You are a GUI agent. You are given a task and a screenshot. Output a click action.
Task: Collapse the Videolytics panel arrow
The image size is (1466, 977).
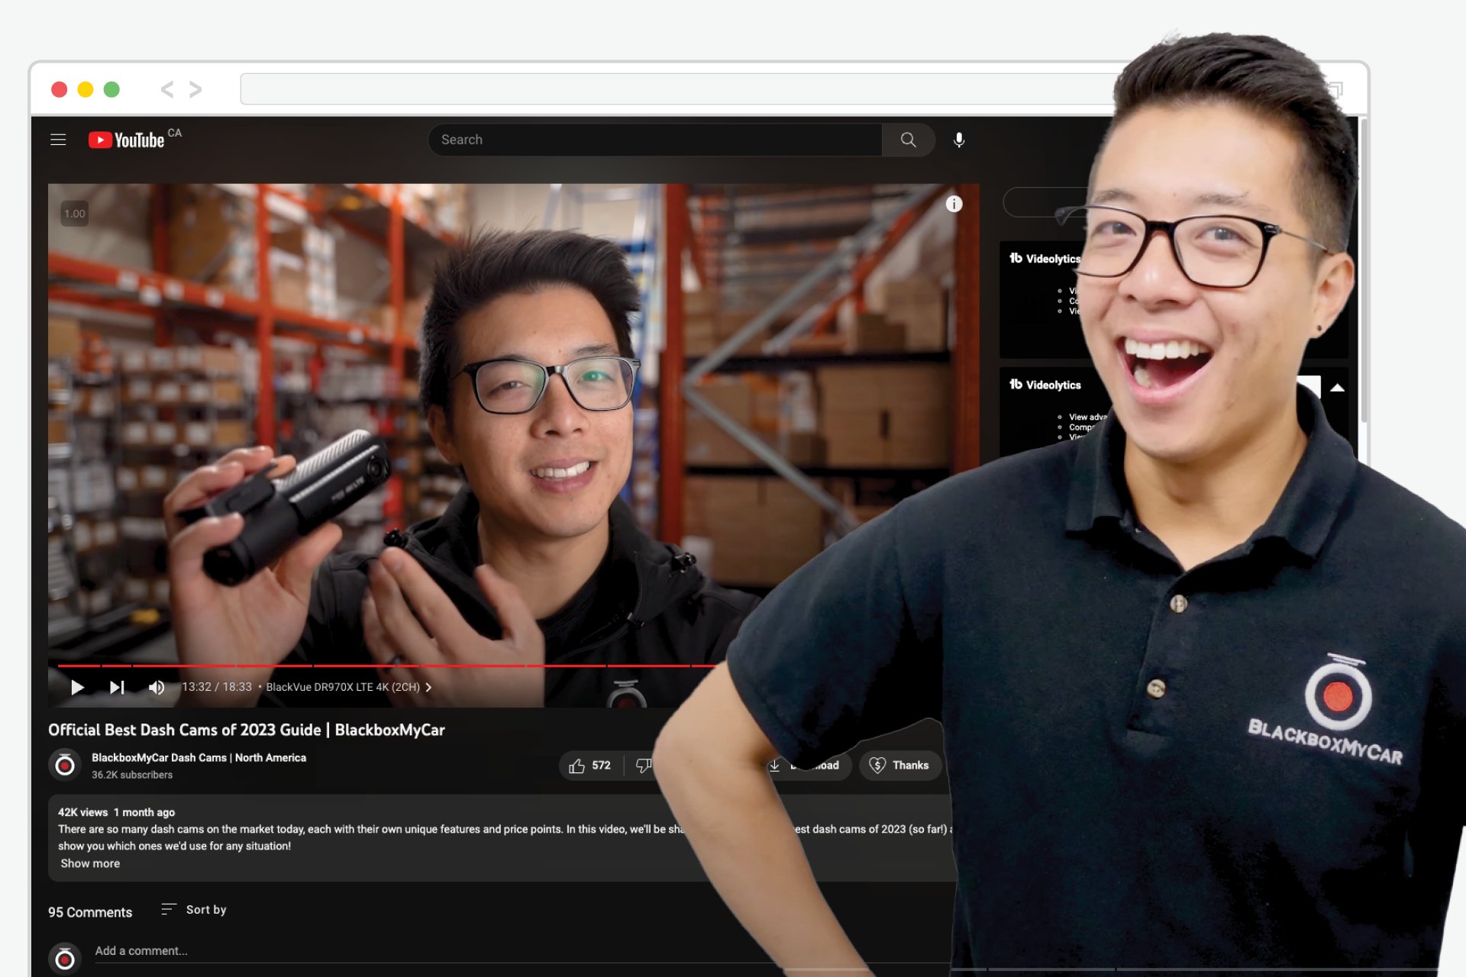1337,388
